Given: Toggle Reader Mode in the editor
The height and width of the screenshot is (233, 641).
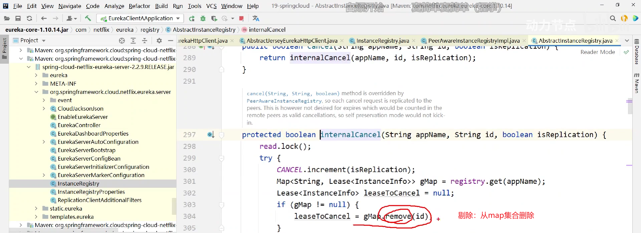Looking at the screenshot, I should [x=597, y=52].
